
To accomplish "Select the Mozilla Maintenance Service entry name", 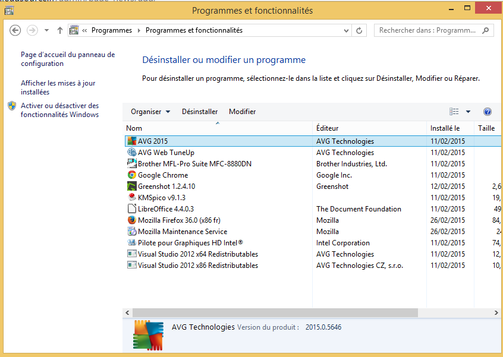I will 183,232.
